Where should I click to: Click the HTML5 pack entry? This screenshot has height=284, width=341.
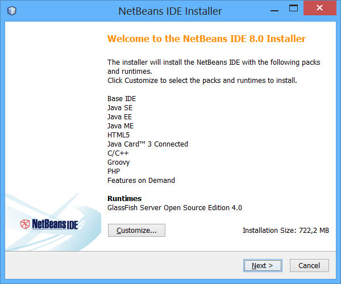click(x=119, y=135)
